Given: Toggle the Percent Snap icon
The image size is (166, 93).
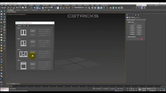Looking at the screenshot, I should coord(67,8).
